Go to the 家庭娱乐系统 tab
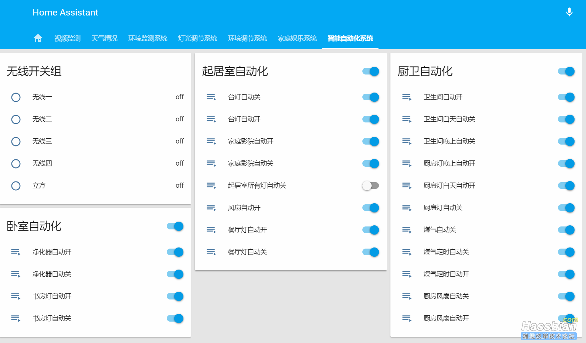This screenshot has height=343, width=586. tap(297, 38)
